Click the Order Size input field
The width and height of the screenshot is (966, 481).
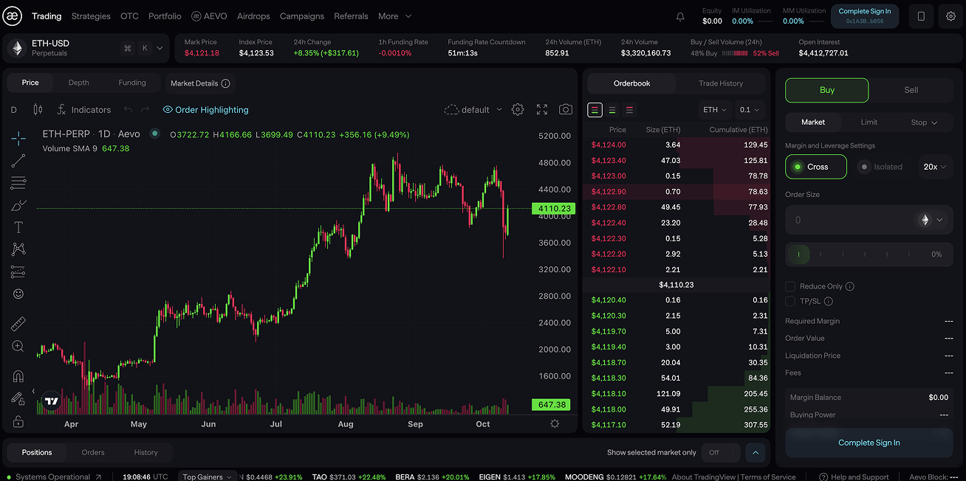[849, 220]
